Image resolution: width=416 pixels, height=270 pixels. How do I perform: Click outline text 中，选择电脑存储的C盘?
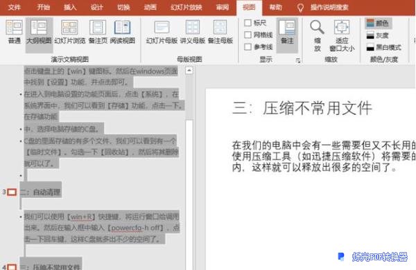(62, 129)
